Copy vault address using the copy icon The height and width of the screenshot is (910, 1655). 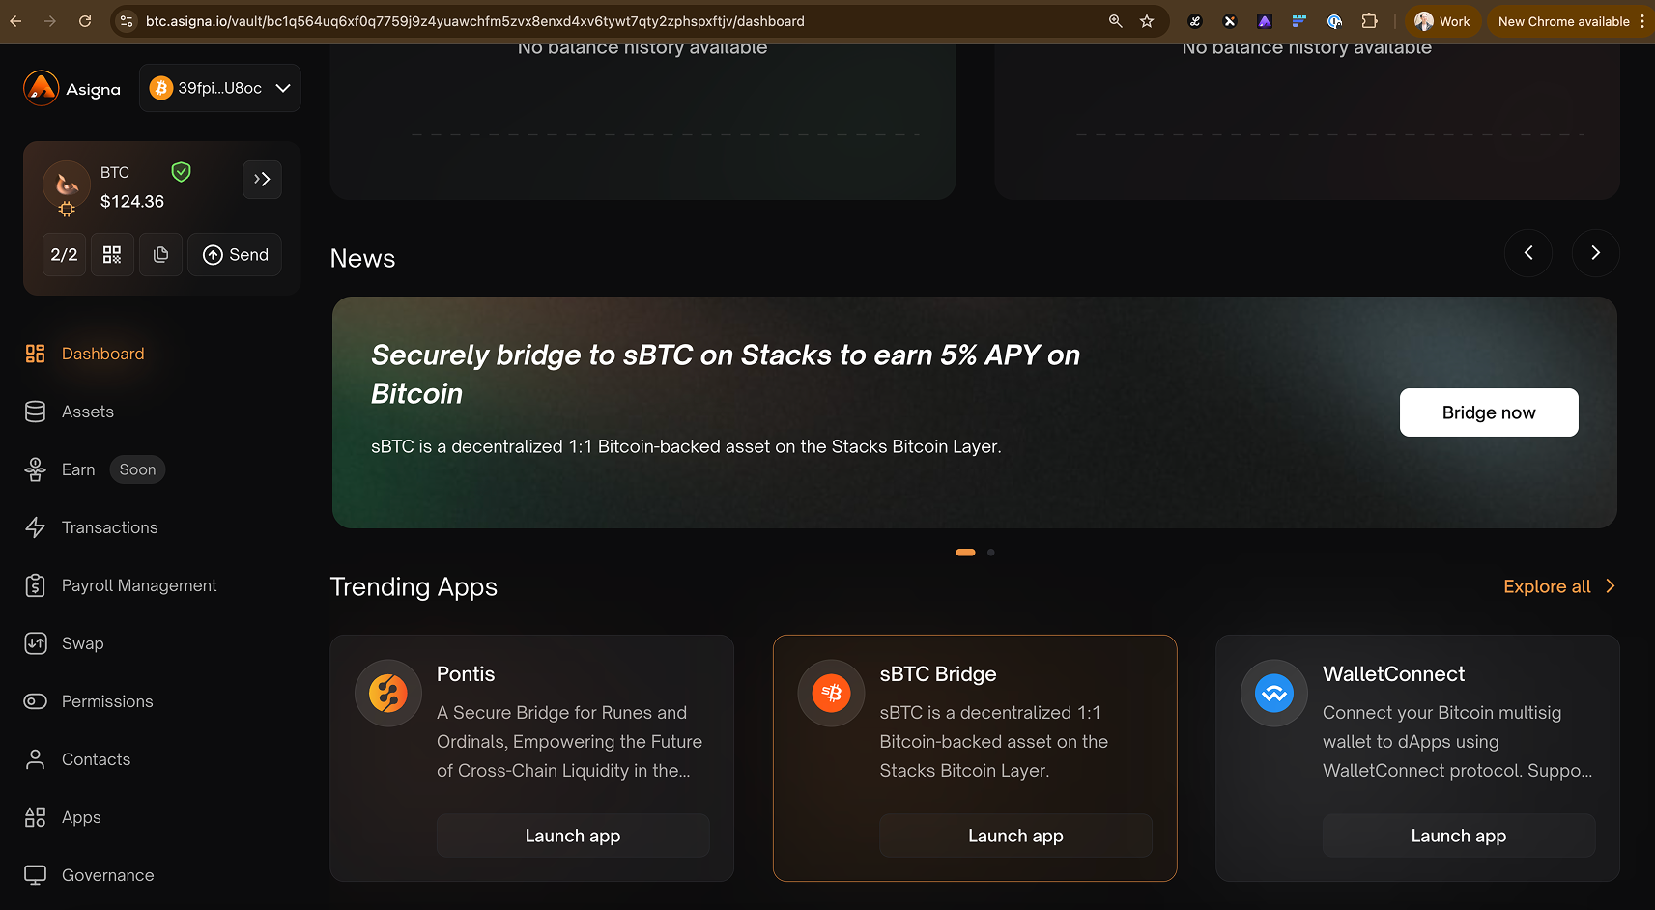coord(160,255)
